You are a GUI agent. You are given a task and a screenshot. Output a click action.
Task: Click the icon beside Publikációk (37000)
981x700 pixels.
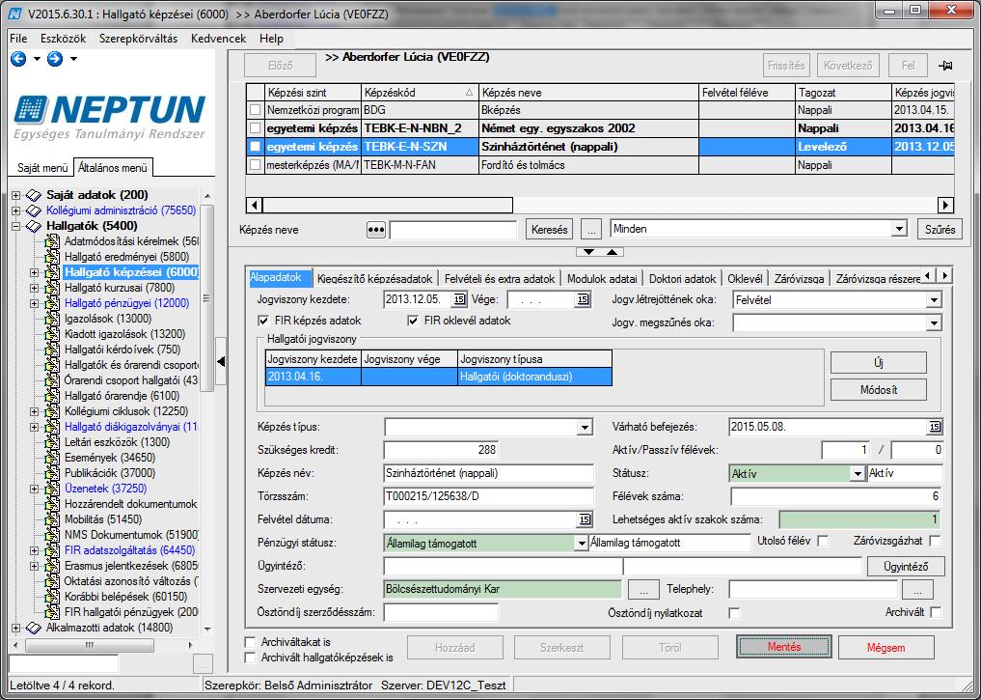(52, 473)
